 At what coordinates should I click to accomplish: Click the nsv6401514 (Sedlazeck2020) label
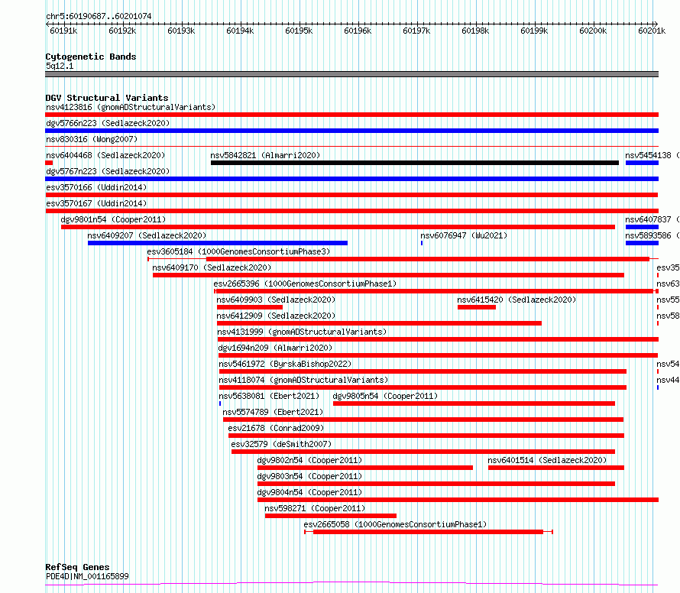(547, 460)
